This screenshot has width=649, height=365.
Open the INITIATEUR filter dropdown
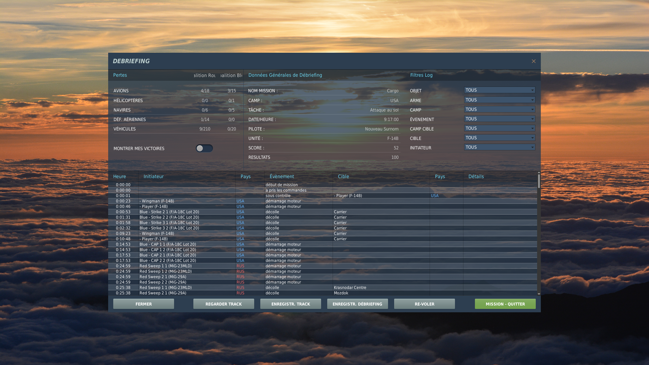[x=500, y=147]
